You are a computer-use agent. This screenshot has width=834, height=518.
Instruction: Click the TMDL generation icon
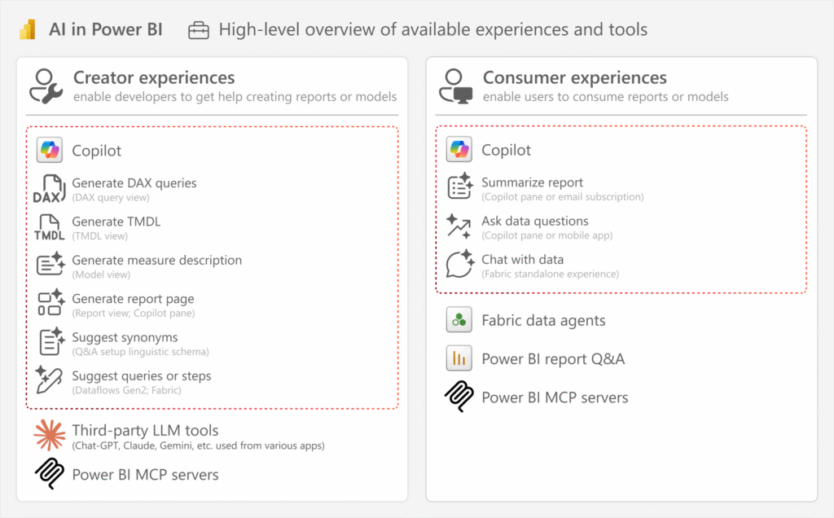pyautogui.click(x=49, y=227)
